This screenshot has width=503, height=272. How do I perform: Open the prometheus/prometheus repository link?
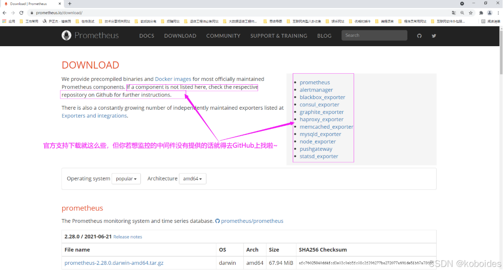point(252,221)
